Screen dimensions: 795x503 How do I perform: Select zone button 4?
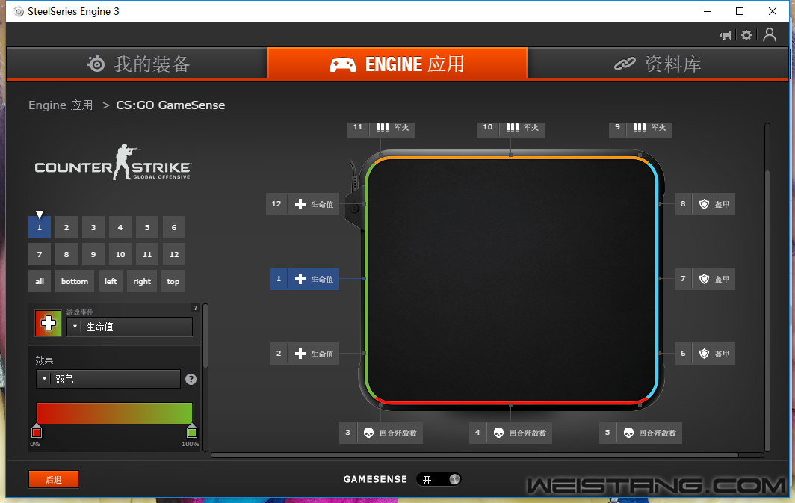[120, 228]
